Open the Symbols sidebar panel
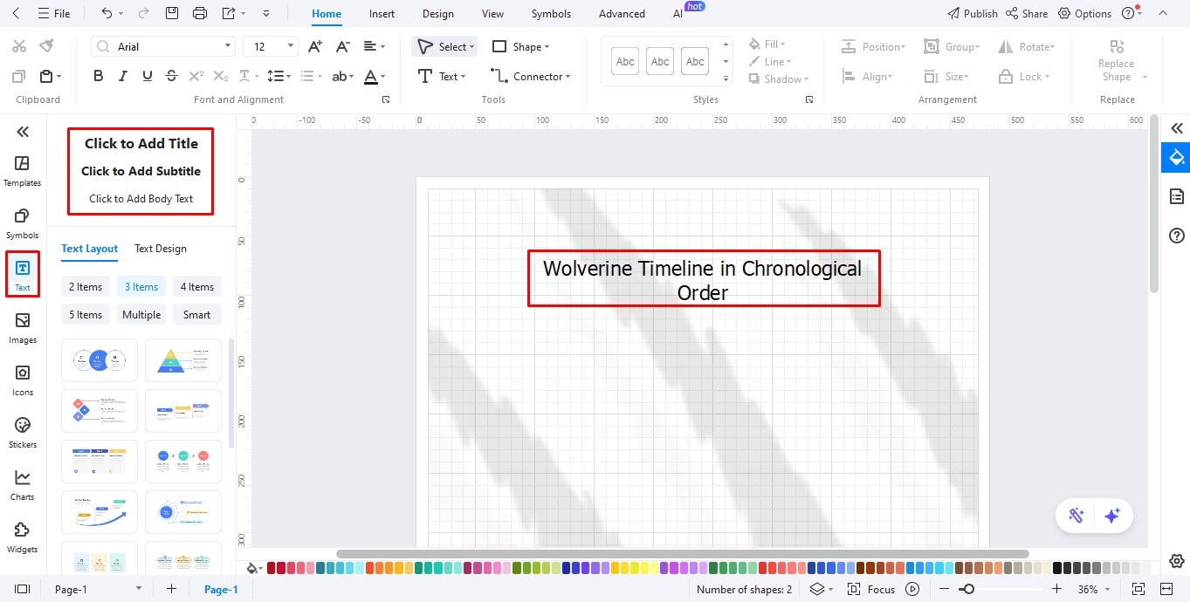 [23, 222]
